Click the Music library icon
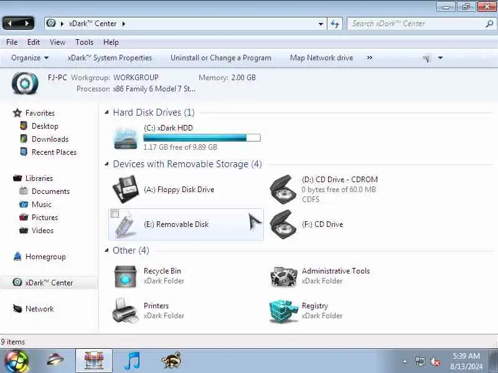The width and height of the screenshot is (498, 373). (24, 204)
